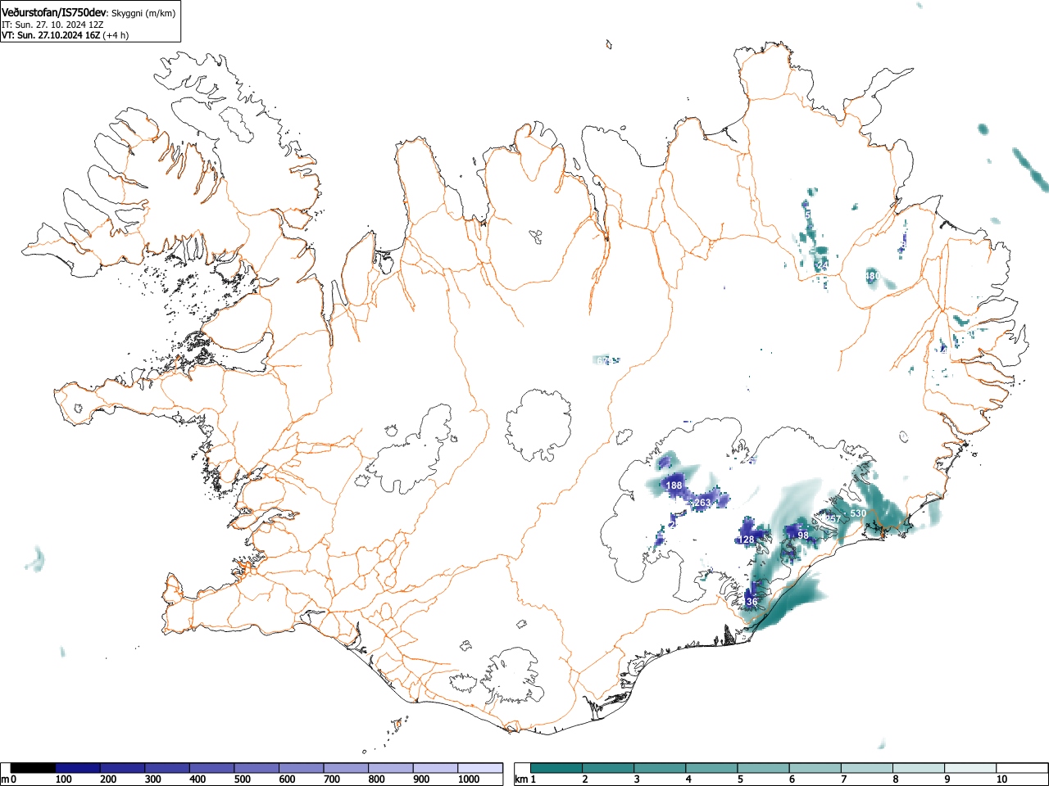1049x786 pixels.
Task: Pick the black 0–100 m legend swatch
Action: [34, 768]
